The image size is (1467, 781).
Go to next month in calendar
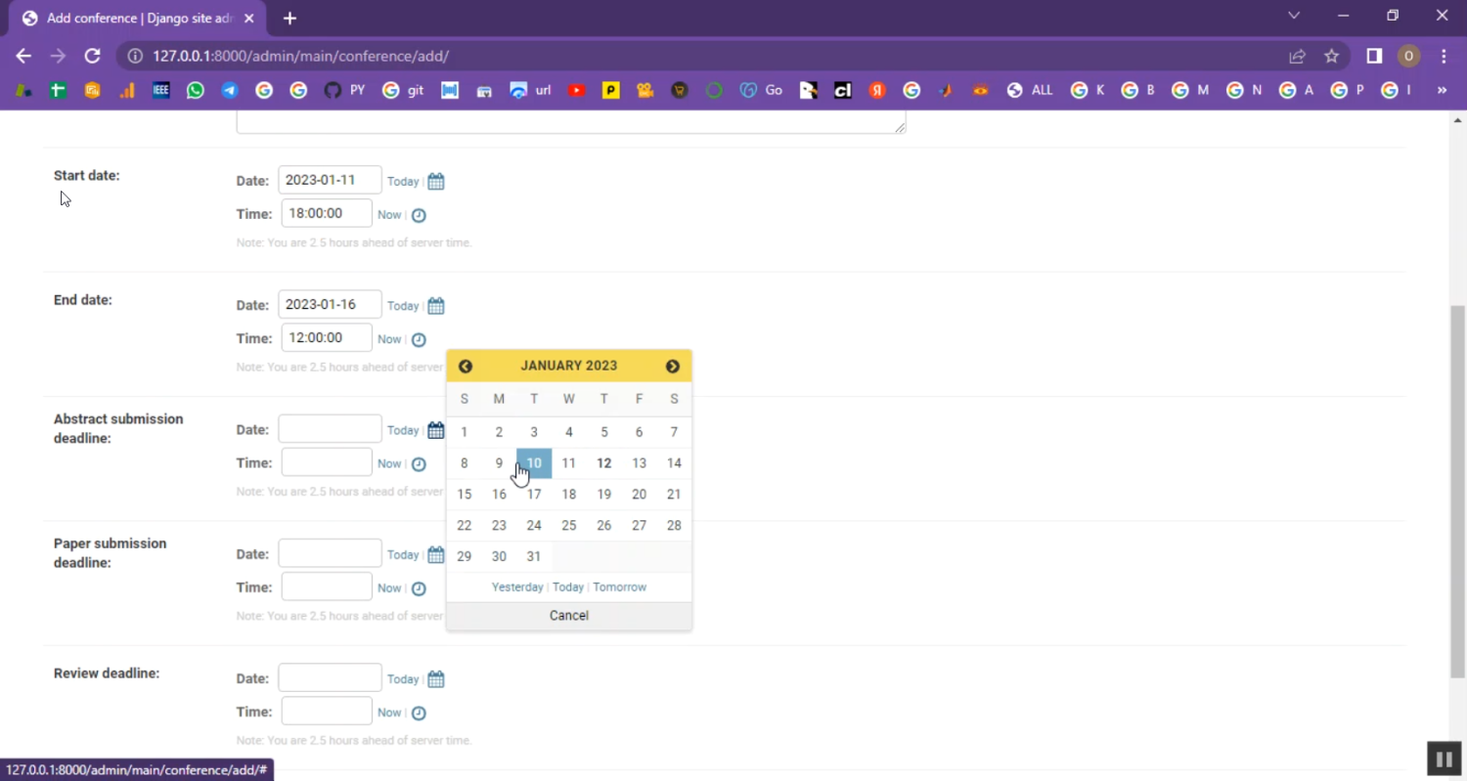[673, 367]
